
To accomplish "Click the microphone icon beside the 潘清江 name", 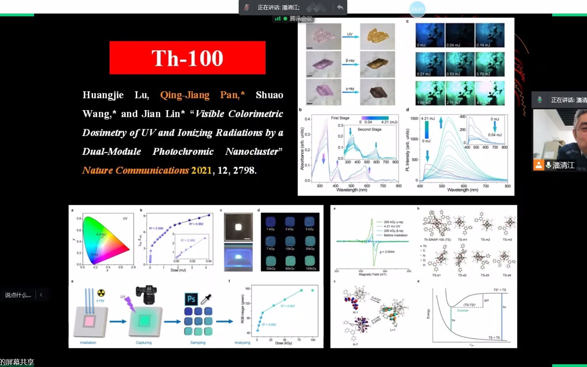I will [548, 165].
